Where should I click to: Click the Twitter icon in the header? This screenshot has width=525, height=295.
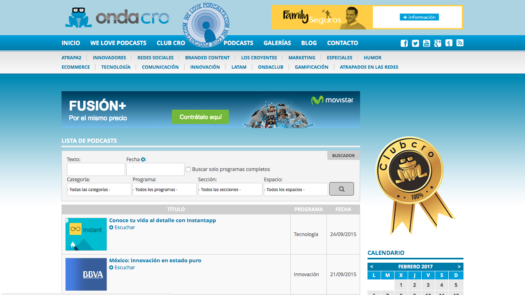[415, 43]
